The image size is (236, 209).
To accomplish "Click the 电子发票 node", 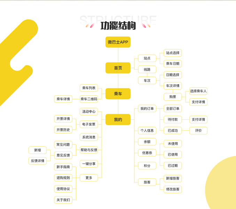I will pos(89,124).
